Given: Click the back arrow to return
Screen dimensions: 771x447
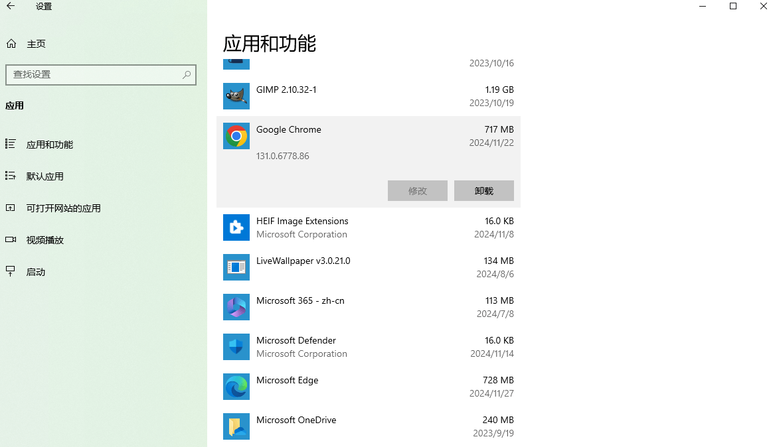Looking at the screenshot, I should (11, 6).
